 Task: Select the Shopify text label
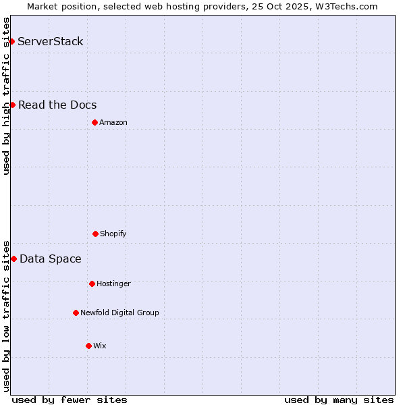113,234
